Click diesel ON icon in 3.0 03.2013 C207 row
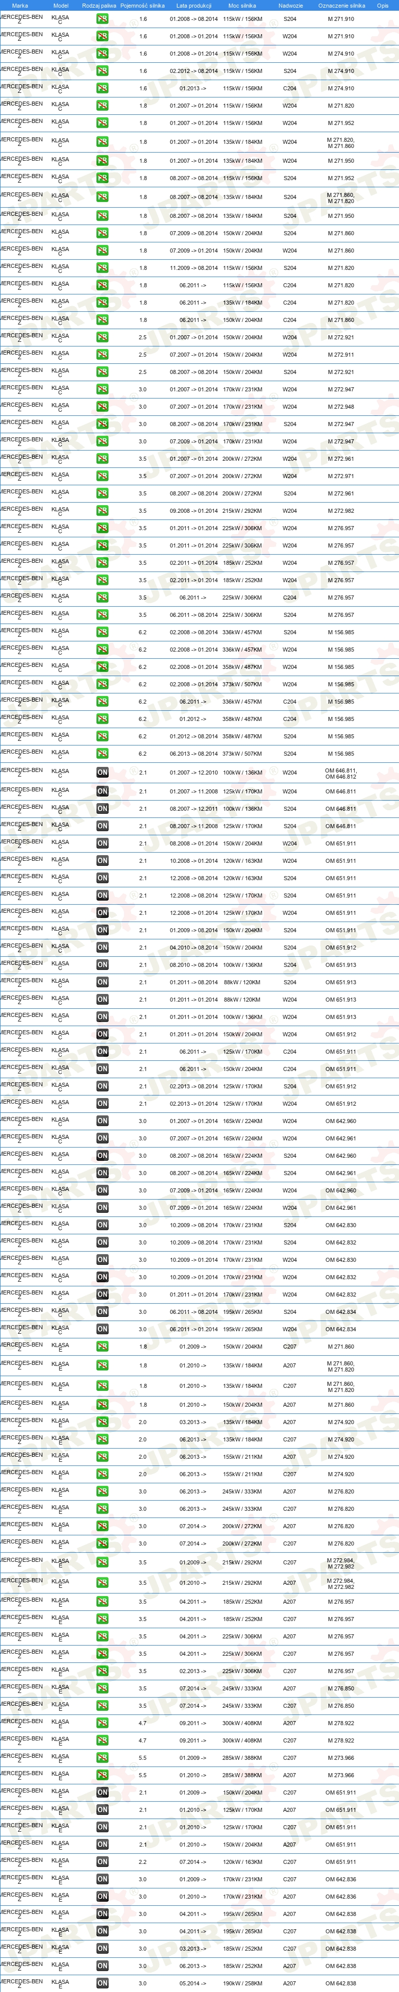Screen dimensions: 399x1992 [102, 1949]
